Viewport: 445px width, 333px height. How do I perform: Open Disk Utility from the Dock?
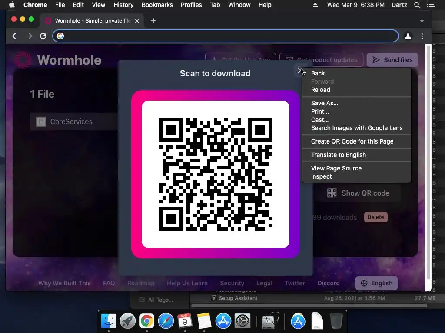pyautogui.click(x=270, y=321)
